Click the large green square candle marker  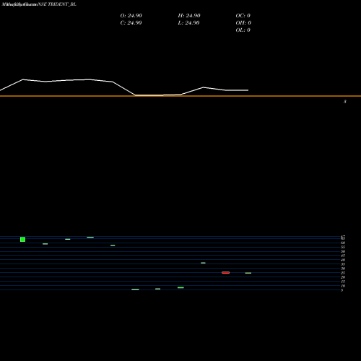[22, 239]
